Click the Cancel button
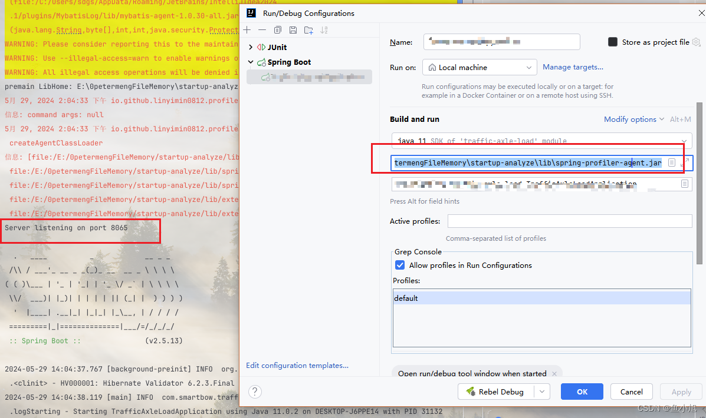 (631, 392)
